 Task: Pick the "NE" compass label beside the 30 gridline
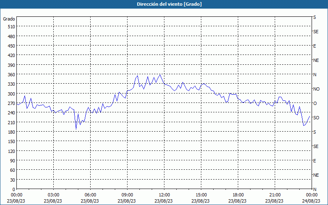tap(316, 175)
